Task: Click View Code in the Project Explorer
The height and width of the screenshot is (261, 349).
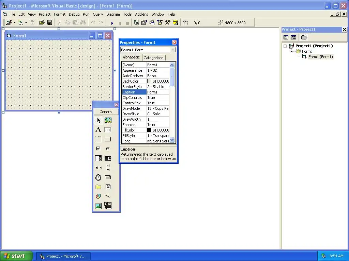Action: click(286, 37)
